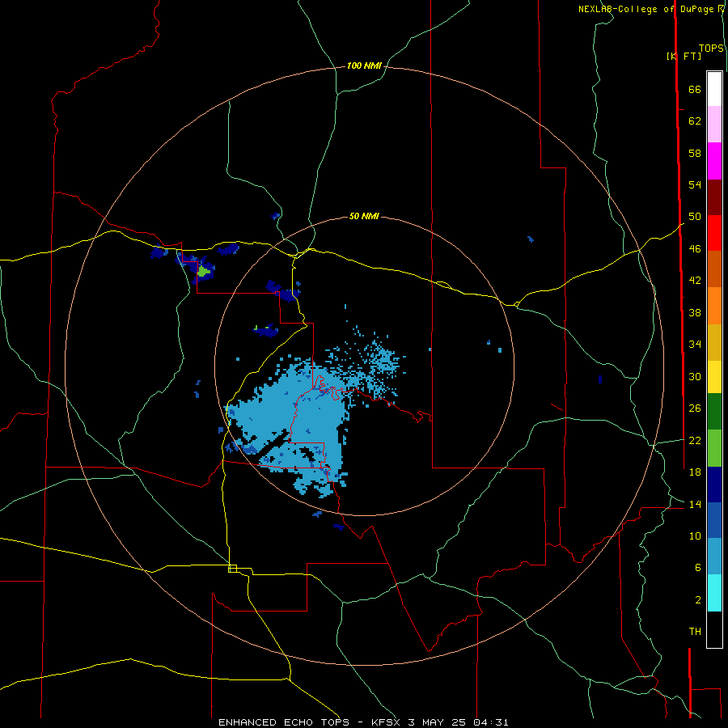728x728 pixels.
Task: Click the black TH threshold swatch
Action: [714, 629]
